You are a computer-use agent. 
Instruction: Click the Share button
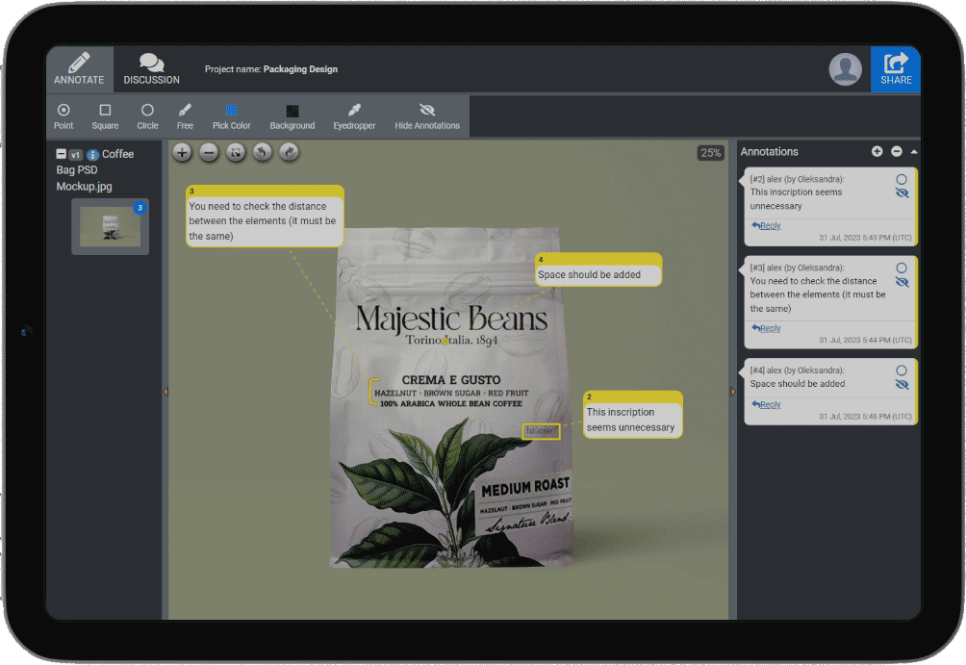point(895,69)
